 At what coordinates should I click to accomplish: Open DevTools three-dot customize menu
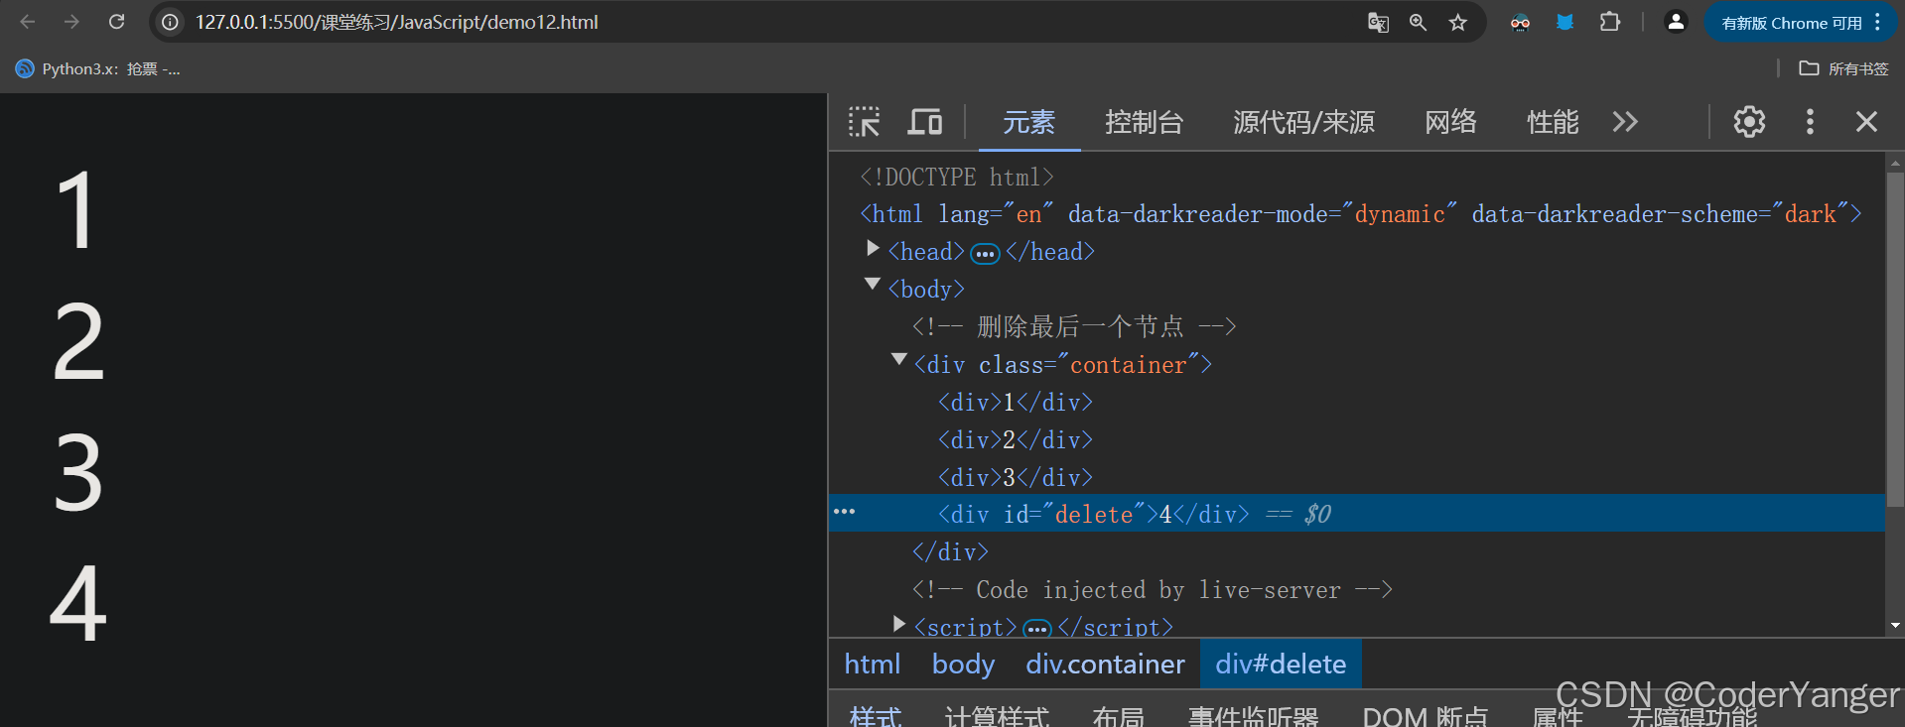coord(1810,122)
